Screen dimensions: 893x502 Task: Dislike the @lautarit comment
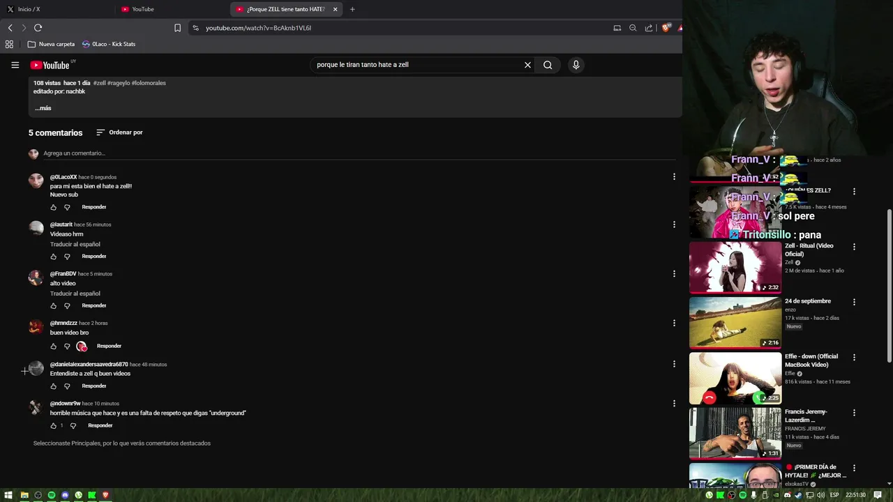pyautogui.click(x=67, y=257)
